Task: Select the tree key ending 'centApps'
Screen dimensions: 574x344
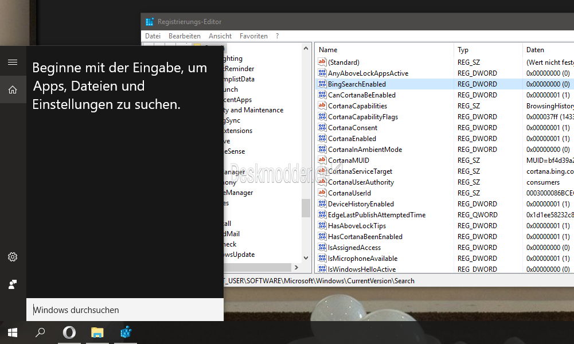Action: [237, 100]
